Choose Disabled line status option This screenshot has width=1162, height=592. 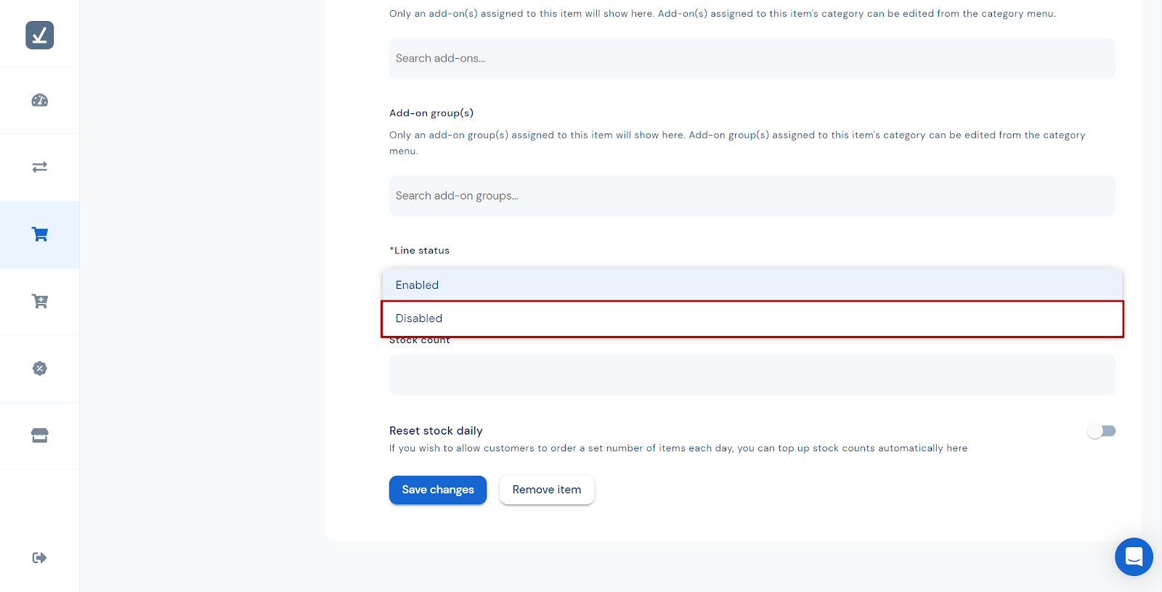(x=752, y=318)
